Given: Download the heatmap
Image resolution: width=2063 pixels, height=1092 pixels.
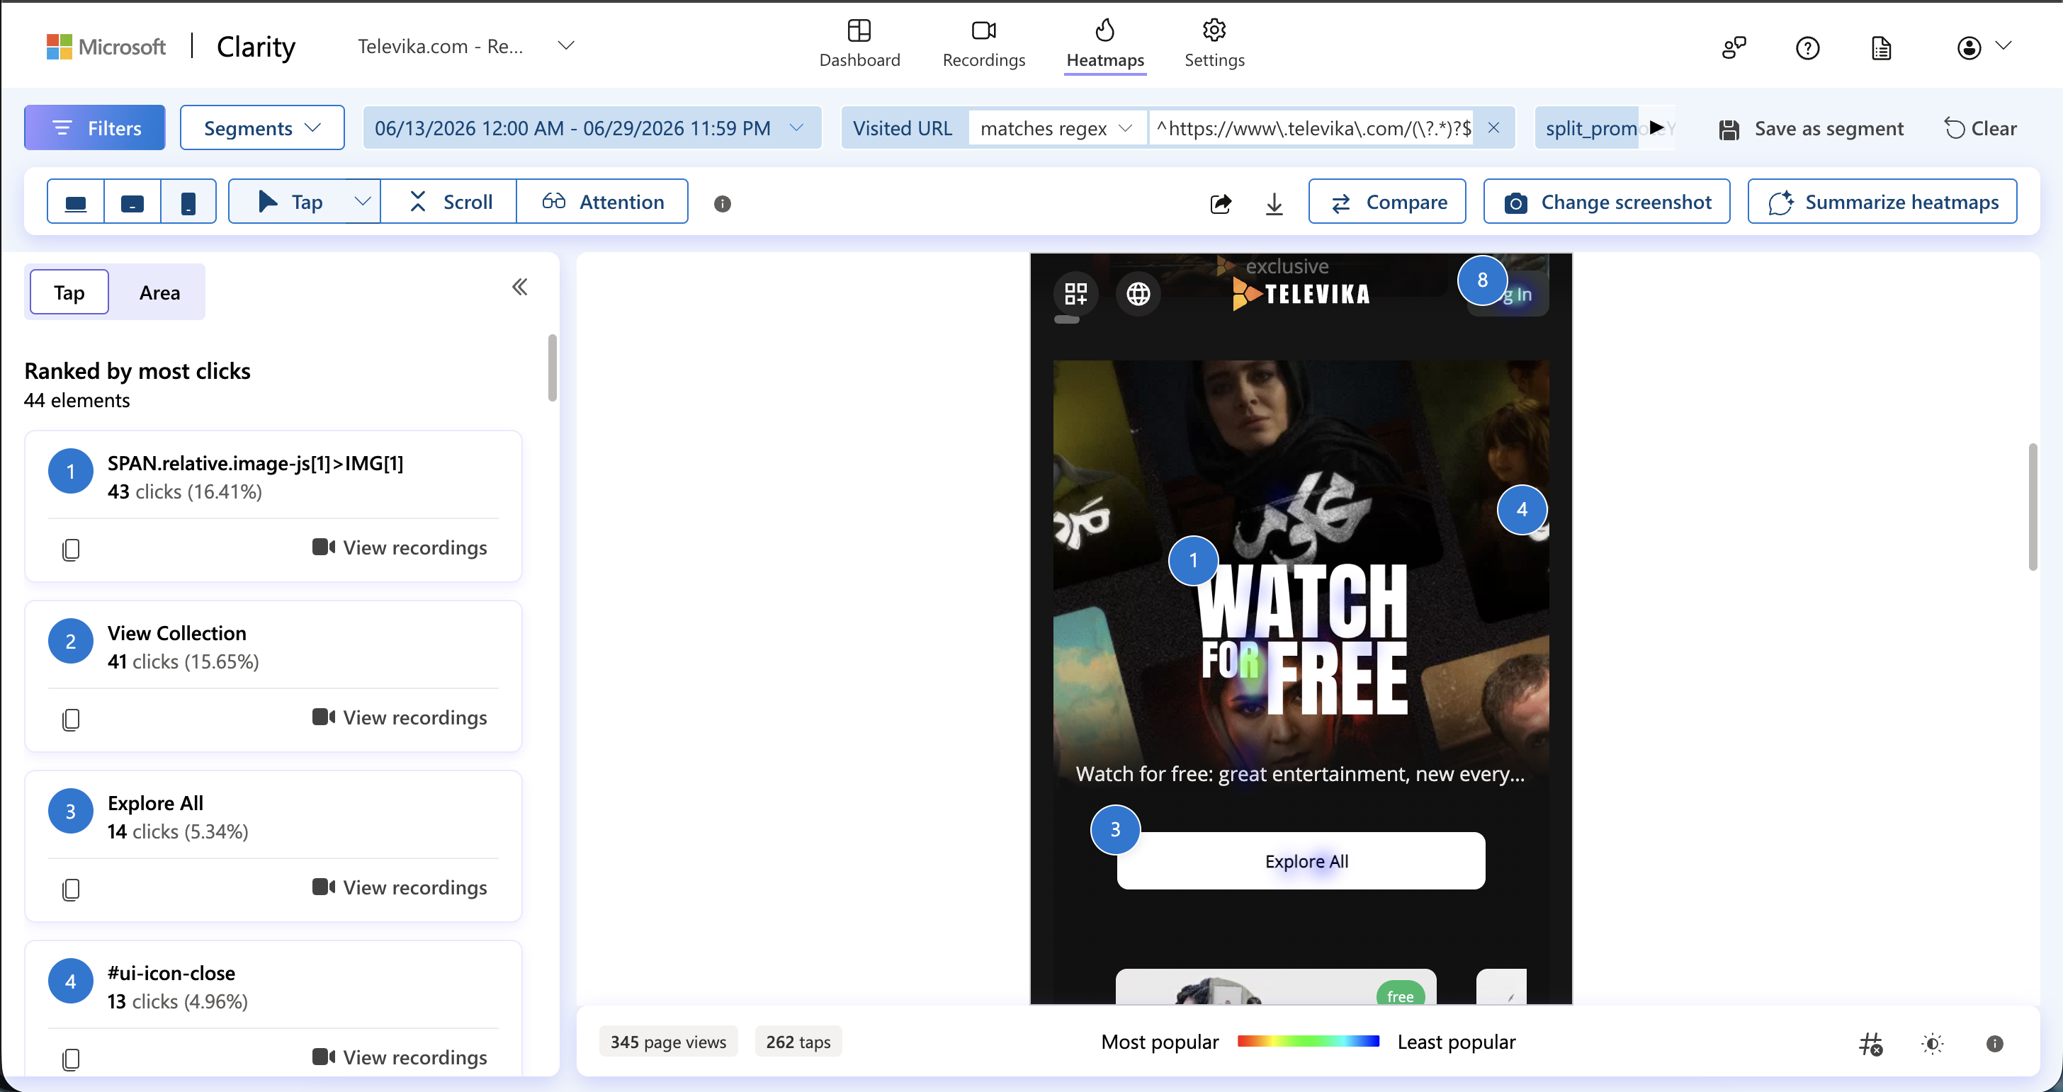Looking at the screenshot, I should pyautogui.click(x=1274, y=203).
